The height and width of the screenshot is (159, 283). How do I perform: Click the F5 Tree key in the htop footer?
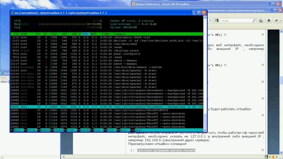[70, 130]
